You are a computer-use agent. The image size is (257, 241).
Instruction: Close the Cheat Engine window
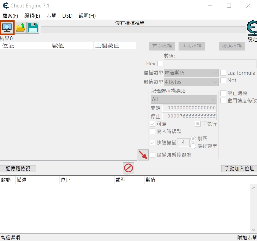coord(248,6)
